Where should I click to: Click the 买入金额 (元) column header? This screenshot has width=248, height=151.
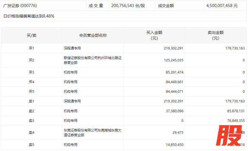tap(154, 35)
